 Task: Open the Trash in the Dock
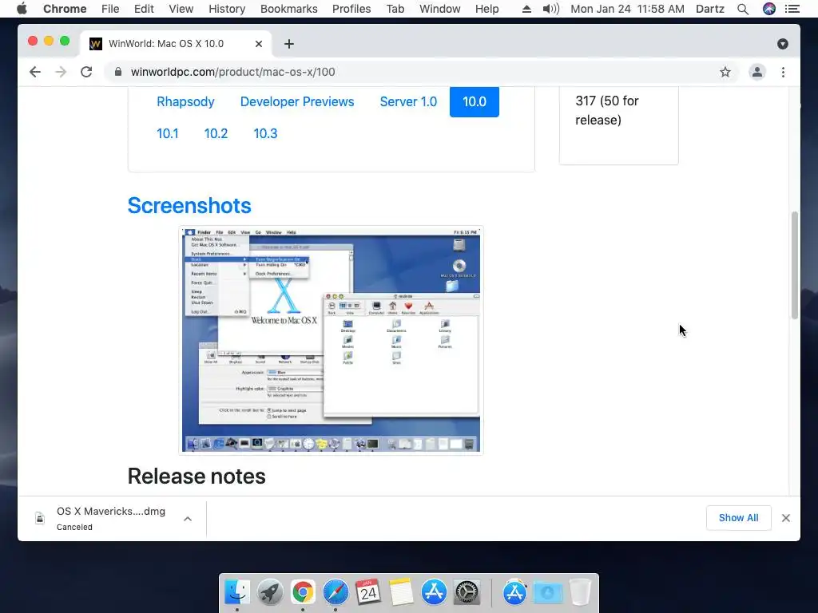click(x=580, y=592)
